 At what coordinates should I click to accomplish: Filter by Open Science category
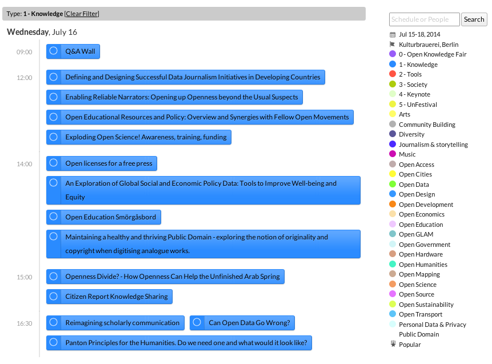[x=417, y=285]
